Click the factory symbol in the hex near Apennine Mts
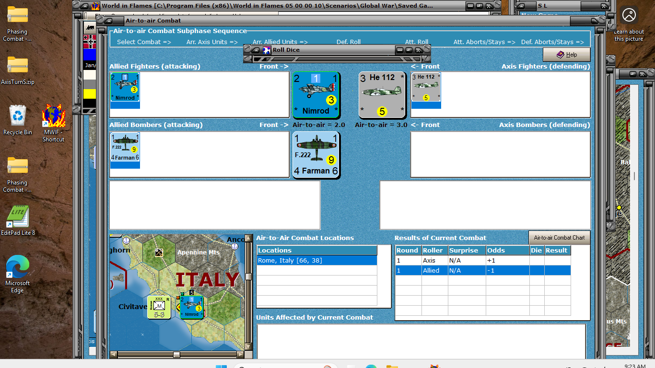Image resolution: width=655 pixels, height=368 pixels. coord(159,253)
